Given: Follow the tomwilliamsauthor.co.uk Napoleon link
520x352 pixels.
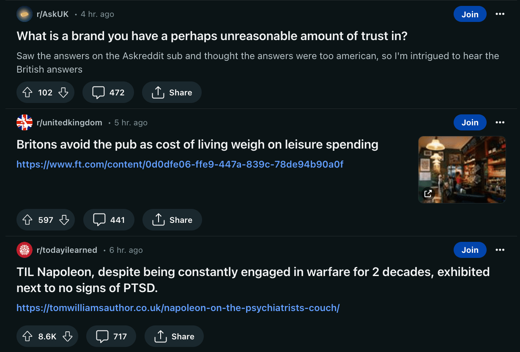Looking at the screenshot, I should point(178,308).
